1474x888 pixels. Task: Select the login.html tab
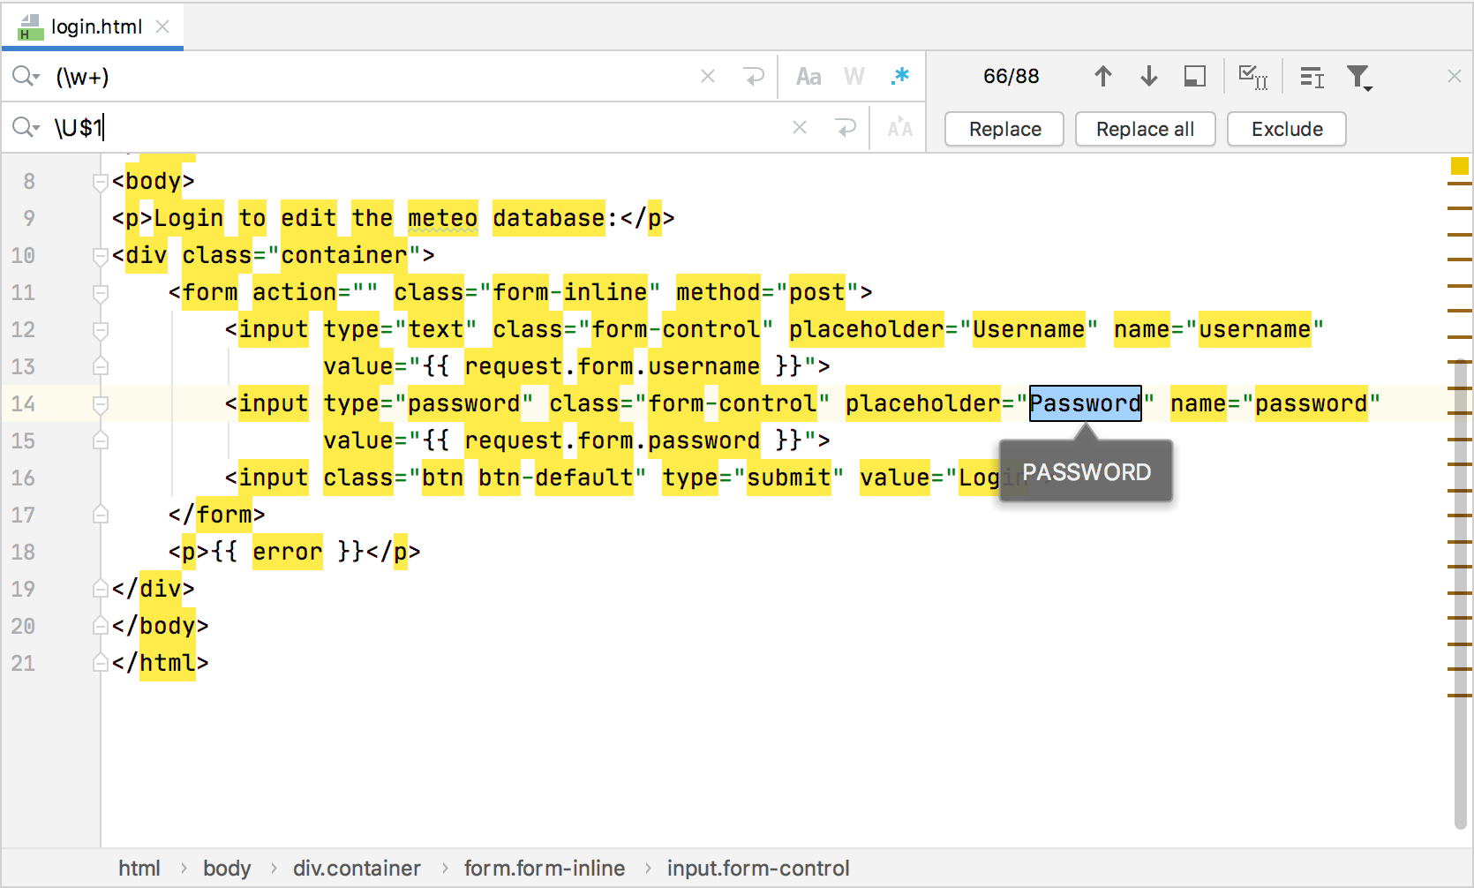[x=93, y=26]
